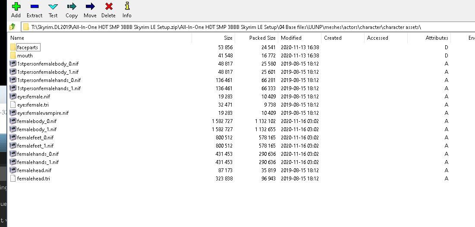Select the femalehands_1.nif file icon

[x=13, y=162]
